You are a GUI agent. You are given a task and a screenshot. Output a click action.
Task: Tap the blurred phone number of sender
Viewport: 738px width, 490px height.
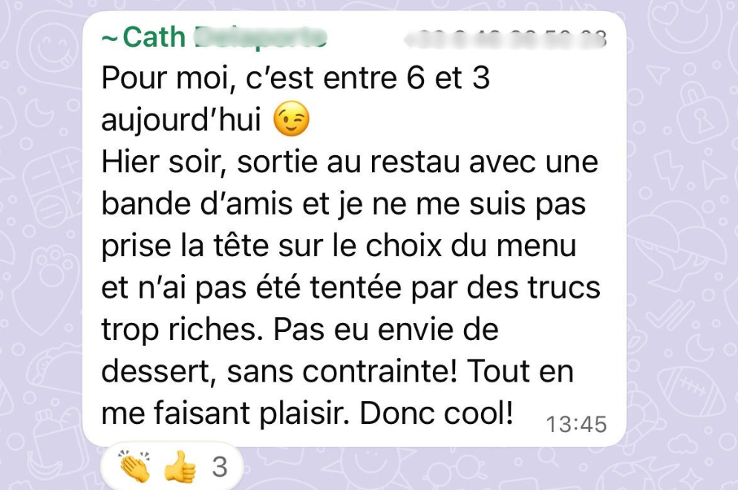pyautogui.click(x=506, y=39)
